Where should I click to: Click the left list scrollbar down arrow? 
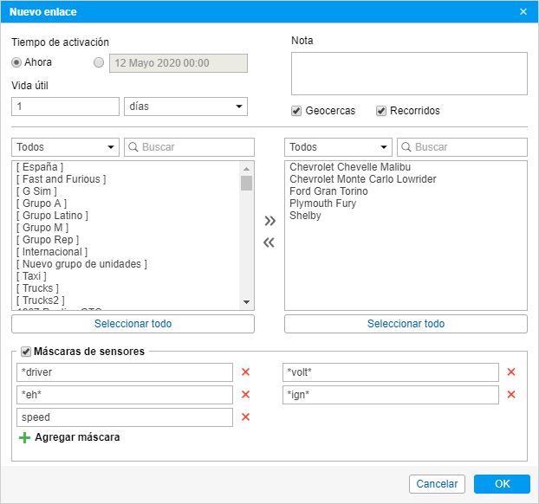(x=247, y=302)
